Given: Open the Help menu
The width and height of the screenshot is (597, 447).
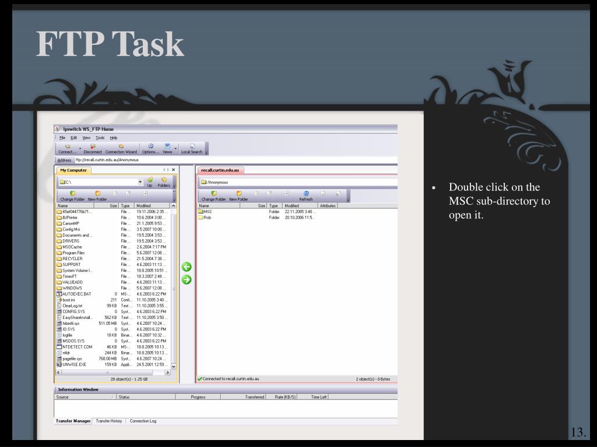Looking at the screenshot, I should tap(114, 138).
